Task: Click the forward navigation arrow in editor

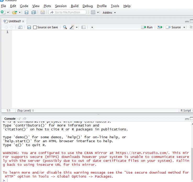Action: (x=12, y=27)
